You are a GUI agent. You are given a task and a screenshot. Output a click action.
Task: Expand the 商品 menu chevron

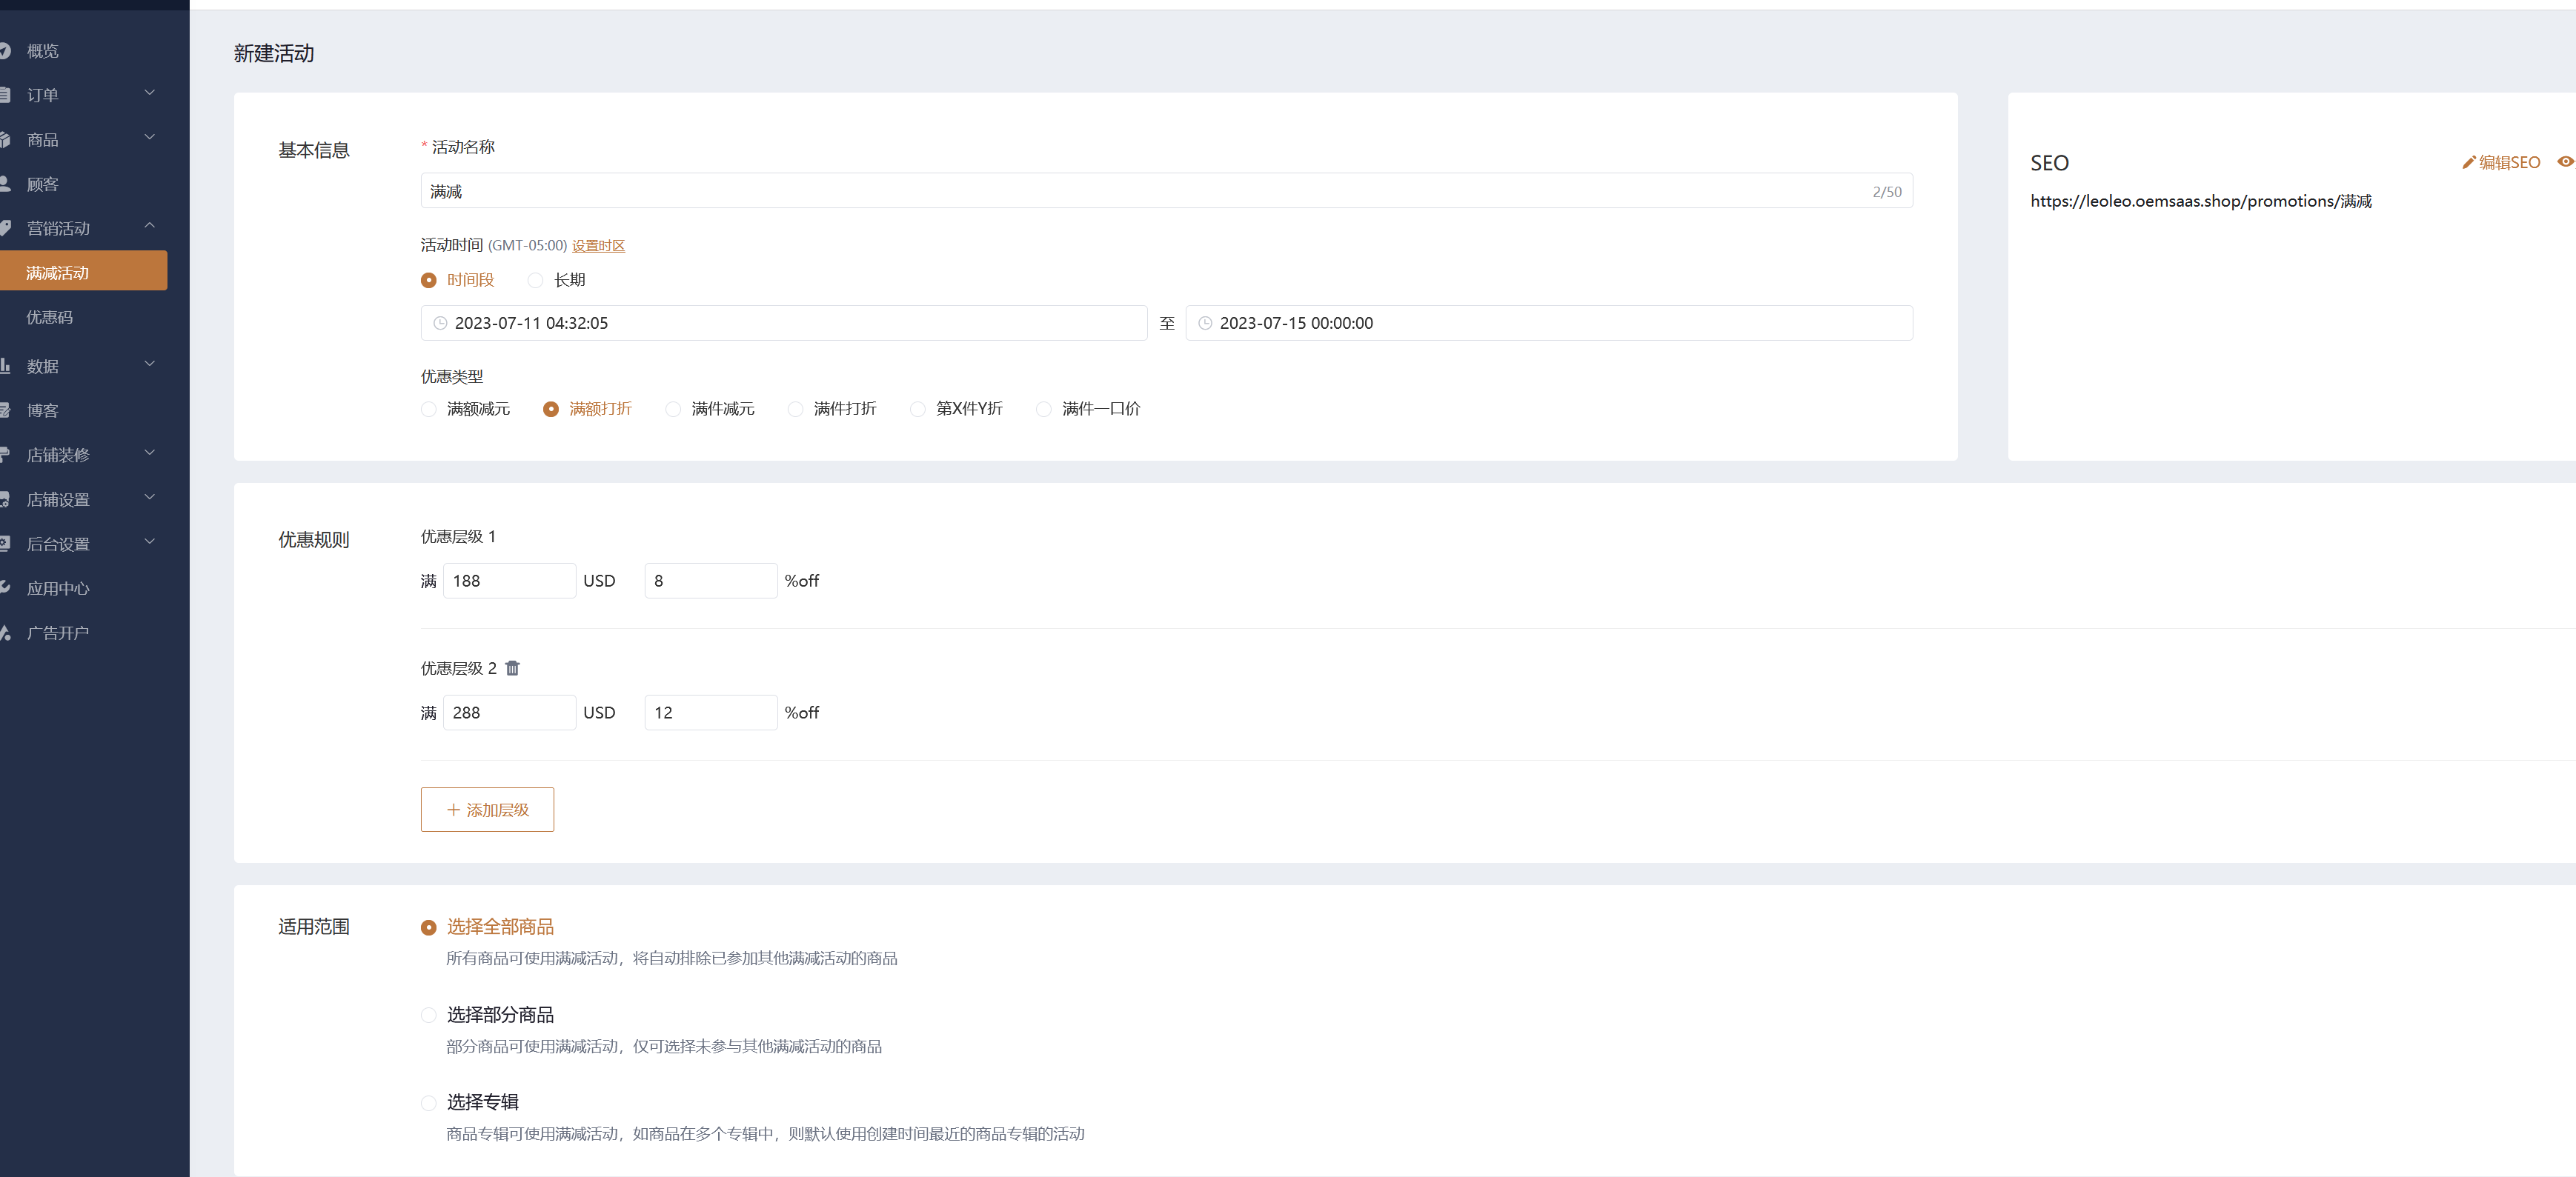[150, 138]
